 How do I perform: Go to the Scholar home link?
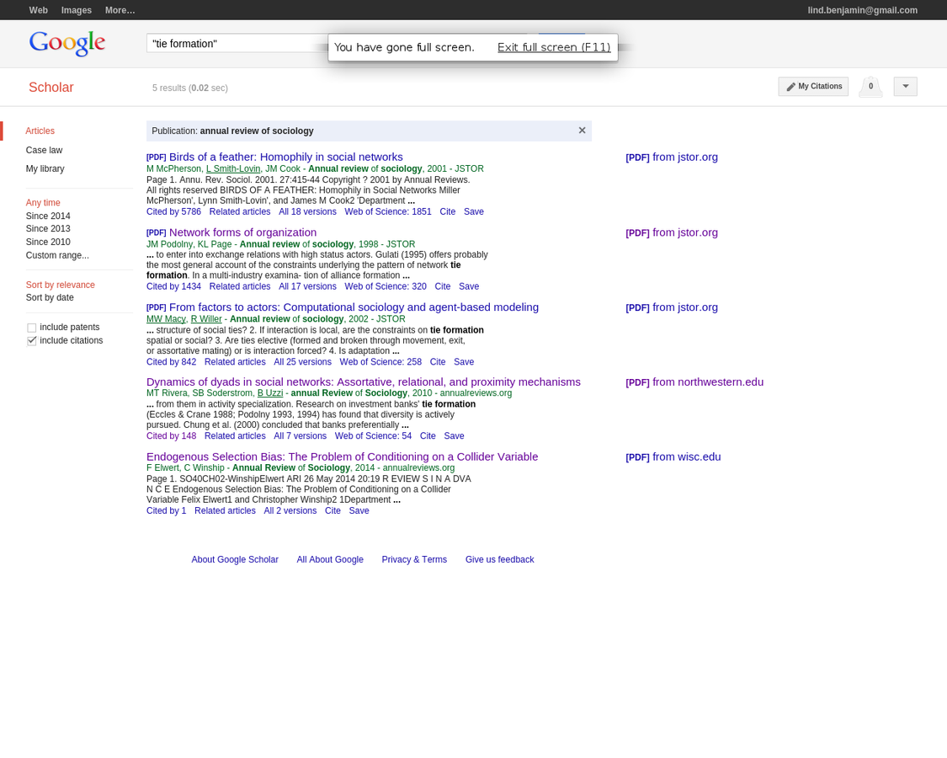pyautogui.click(x=51, y=87)
